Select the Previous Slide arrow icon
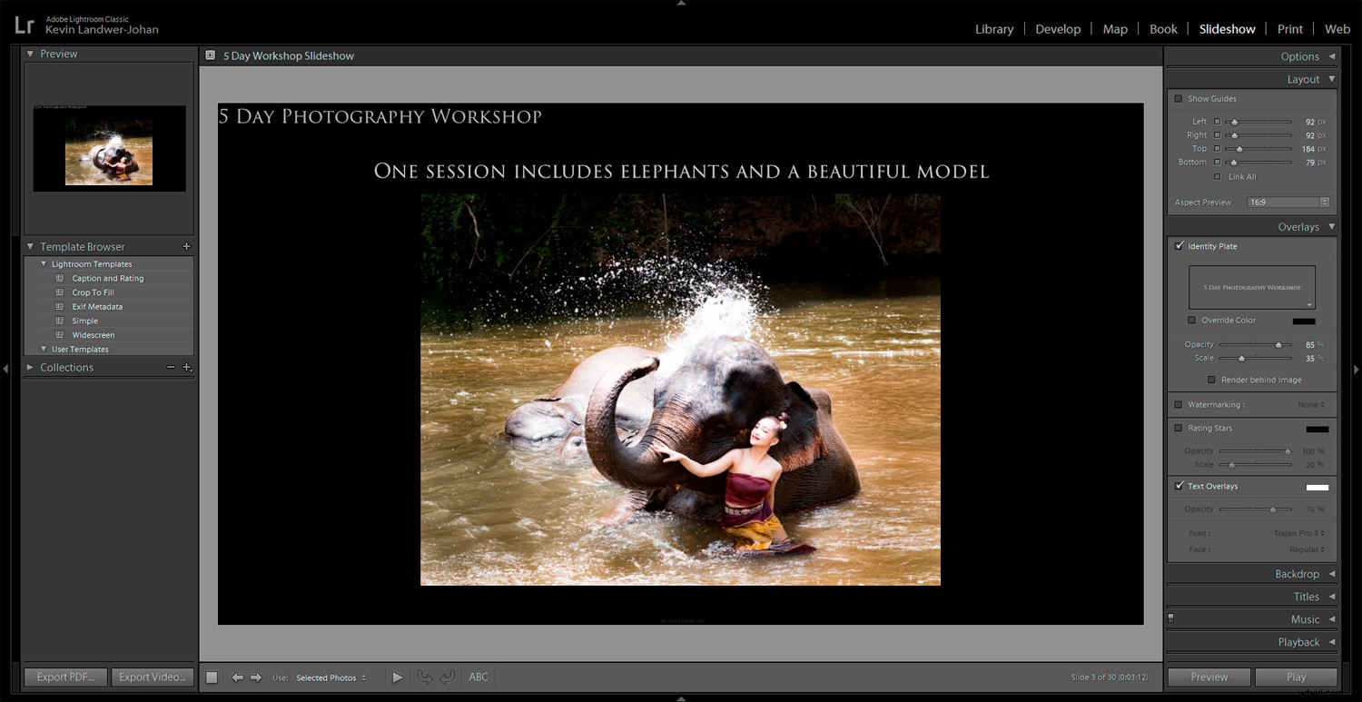Image resolution: width=1362 pixels, height=702 pixels. [238, 677]
